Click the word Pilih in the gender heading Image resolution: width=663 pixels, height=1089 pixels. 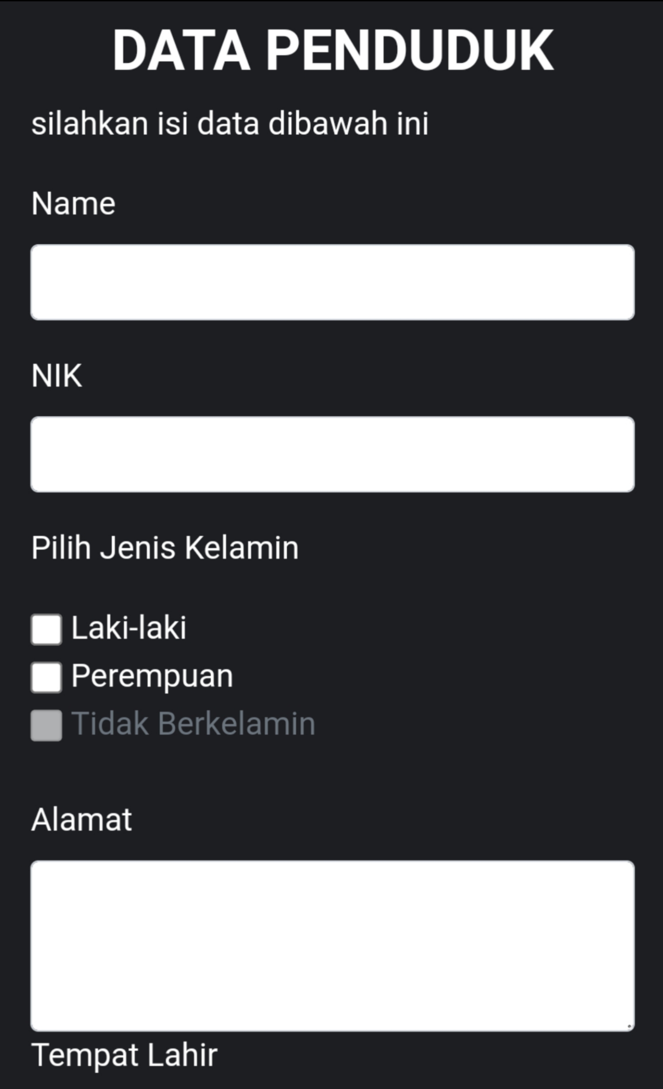click(x=61, y=548)
